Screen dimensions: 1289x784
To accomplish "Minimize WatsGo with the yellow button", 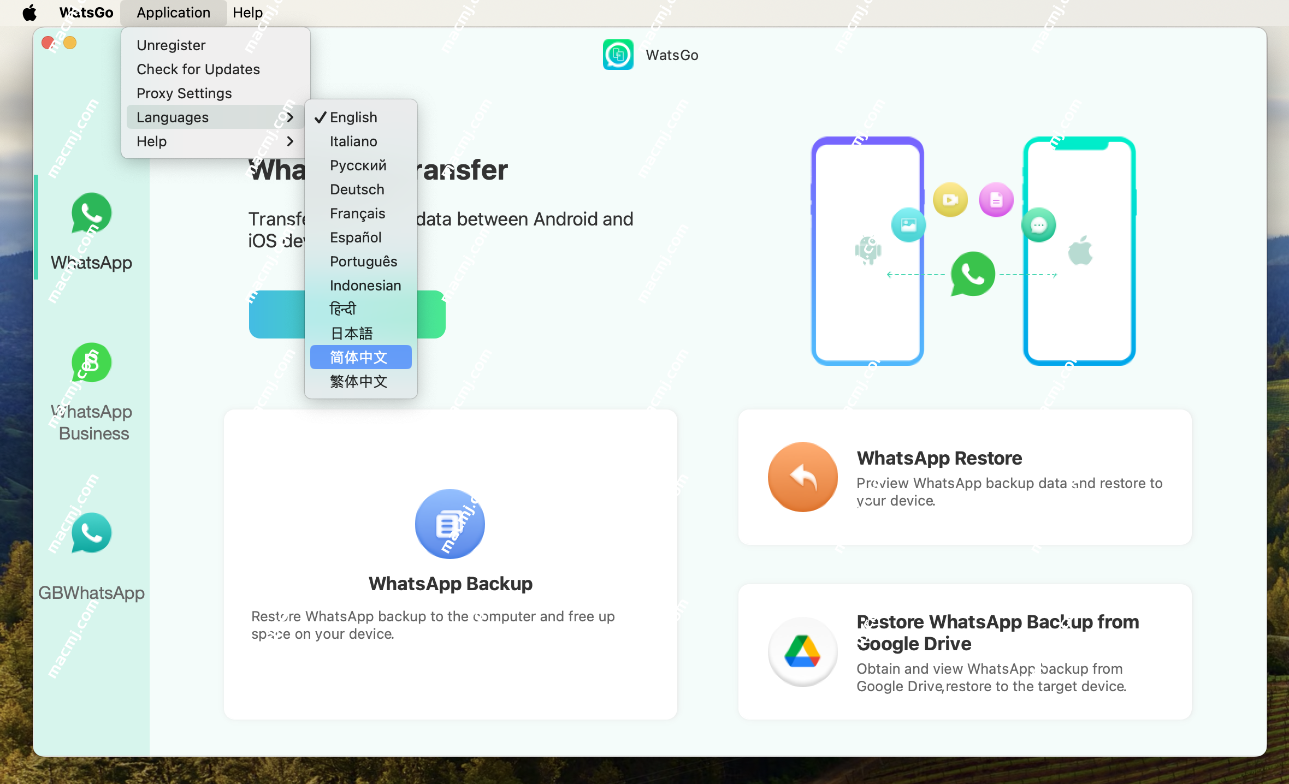I will [70, 43].
